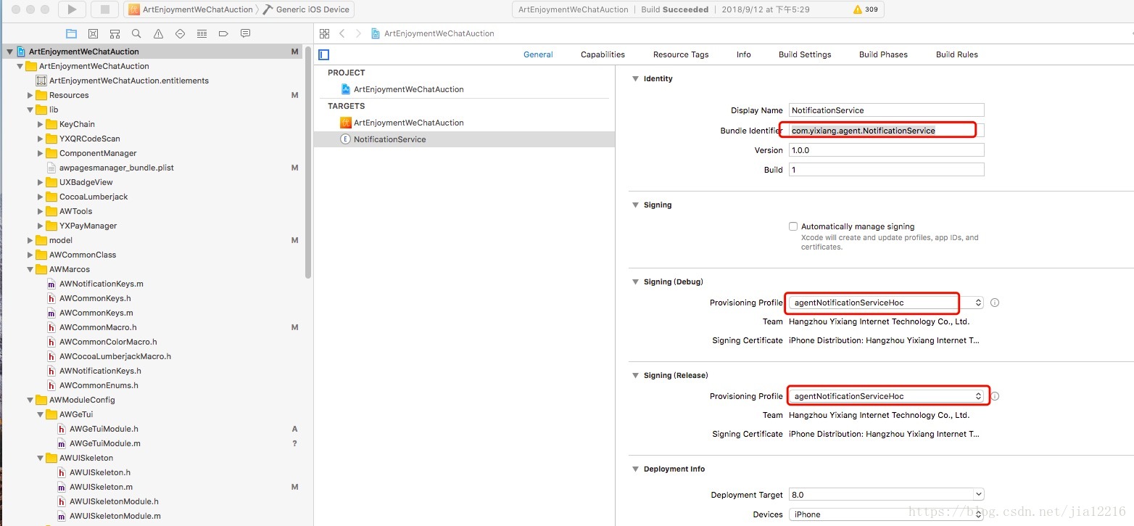The height and width of the screenshot is (526, 1134).
Task: Click the navigator vertical scrollbar
Action: [x=309, y=163]
